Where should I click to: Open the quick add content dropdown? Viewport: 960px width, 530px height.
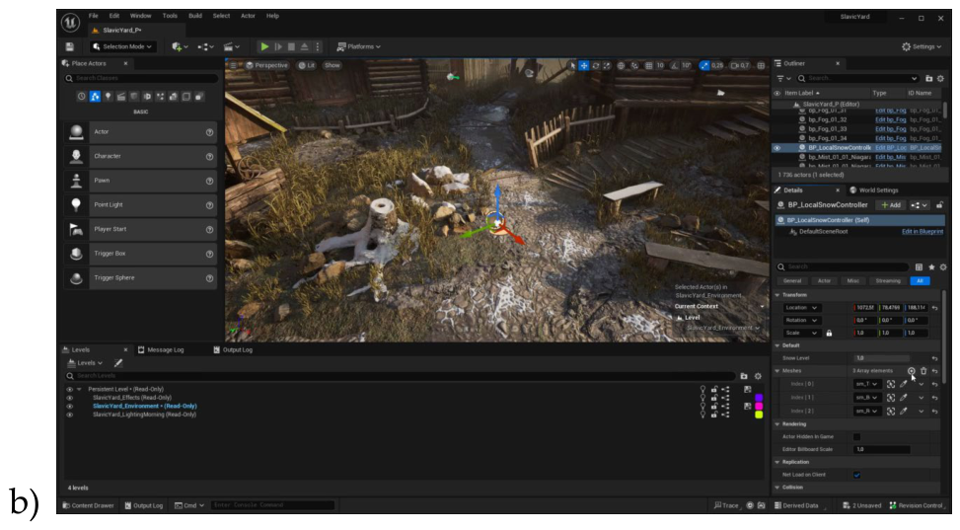(x=180, y=46)
